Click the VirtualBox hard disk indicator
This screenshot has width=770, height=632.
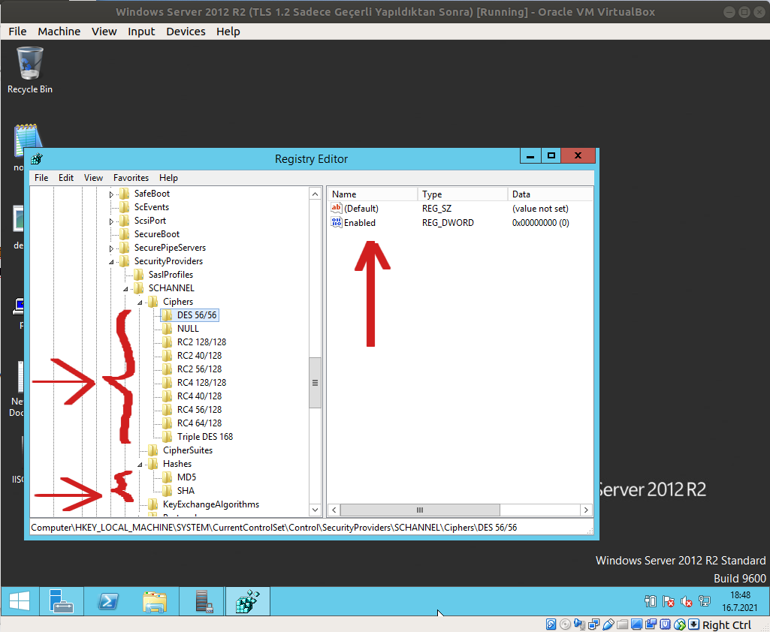pyautogui.click(x=551, y=624)
